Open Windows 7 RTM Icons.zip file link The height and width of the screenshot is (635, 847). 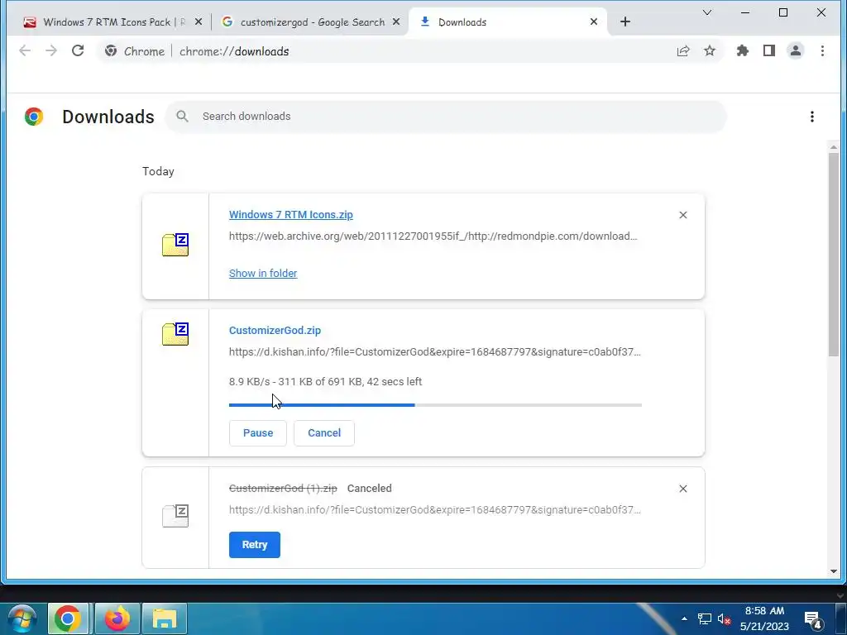tap(290, 215)
